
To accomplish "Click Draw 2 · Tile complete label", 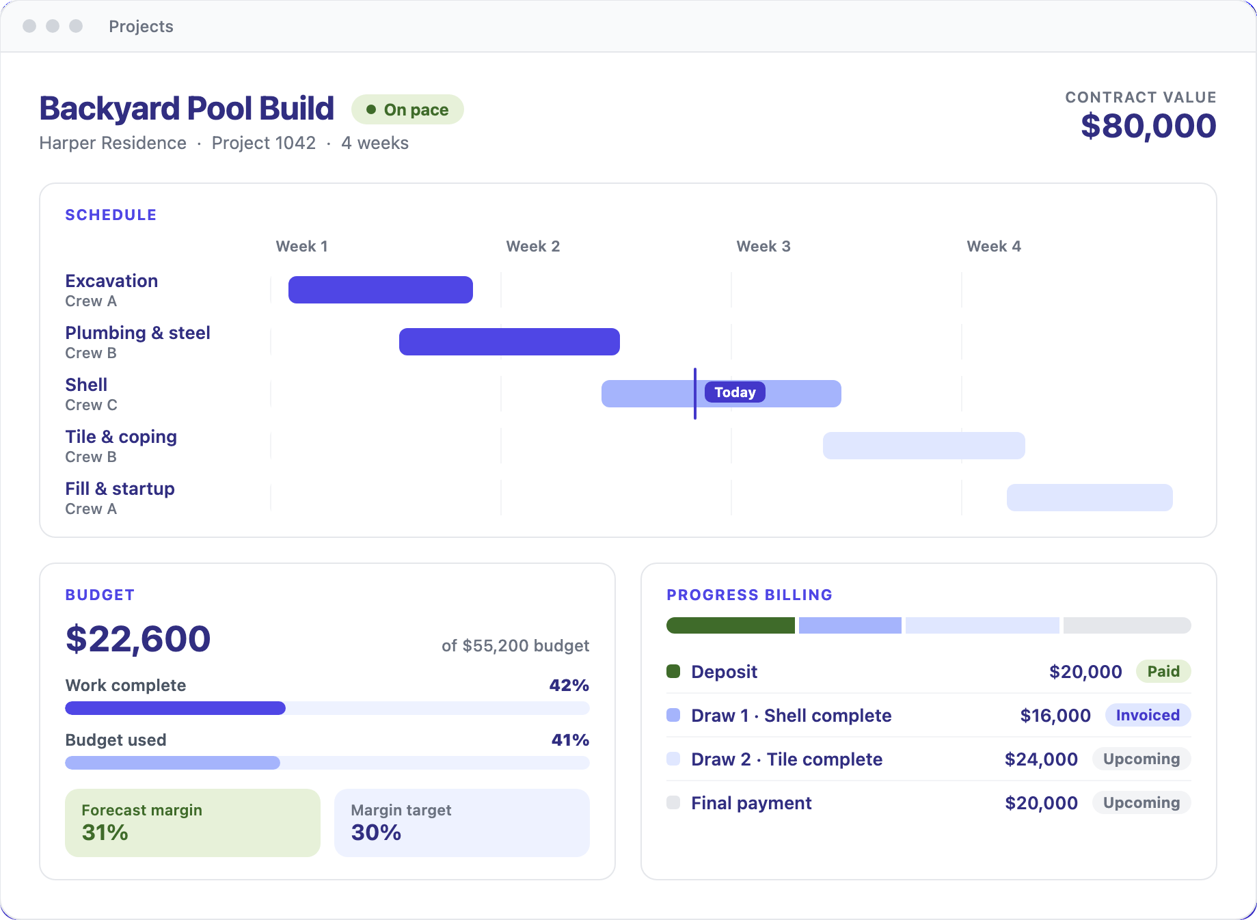I will [787, 759].
